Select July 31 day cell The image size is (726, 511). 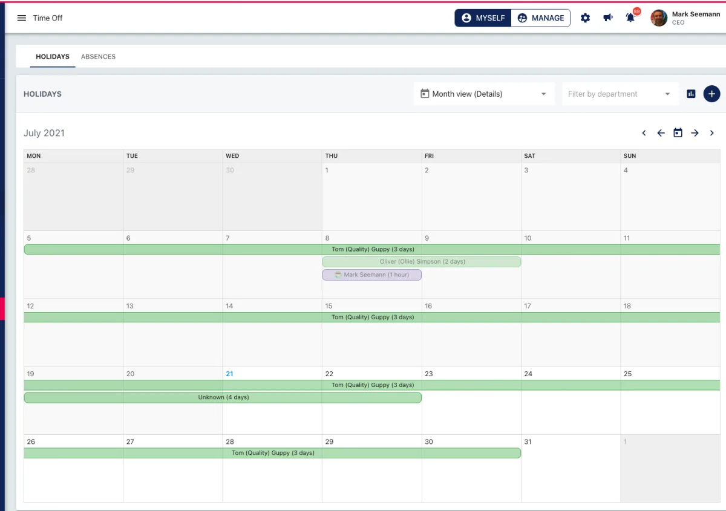pos(571,468)
